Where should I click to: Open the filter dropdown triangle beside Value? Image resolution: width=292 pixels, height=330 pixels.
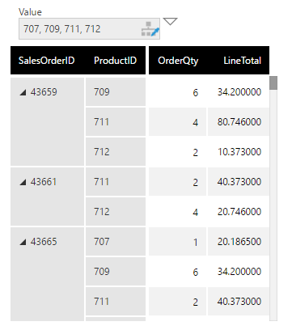171,22
